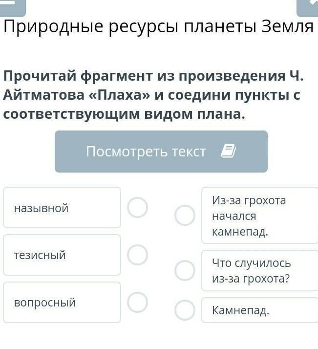Click the words "Посмотреть текст" on the button

tap(146, 152)
